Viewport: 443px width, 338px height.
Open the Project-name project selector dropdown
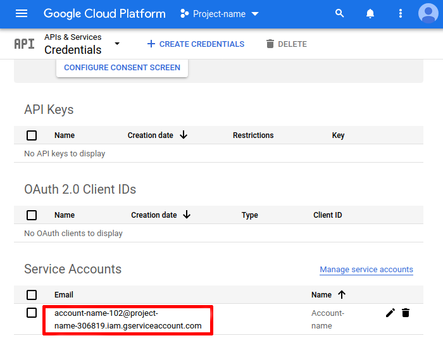click(x=219, y=13)
